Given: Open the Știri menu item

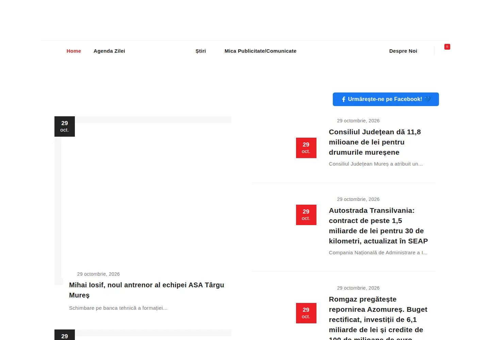Looking at the screenshot, I should pyautogui.click(x=201, y=51).
